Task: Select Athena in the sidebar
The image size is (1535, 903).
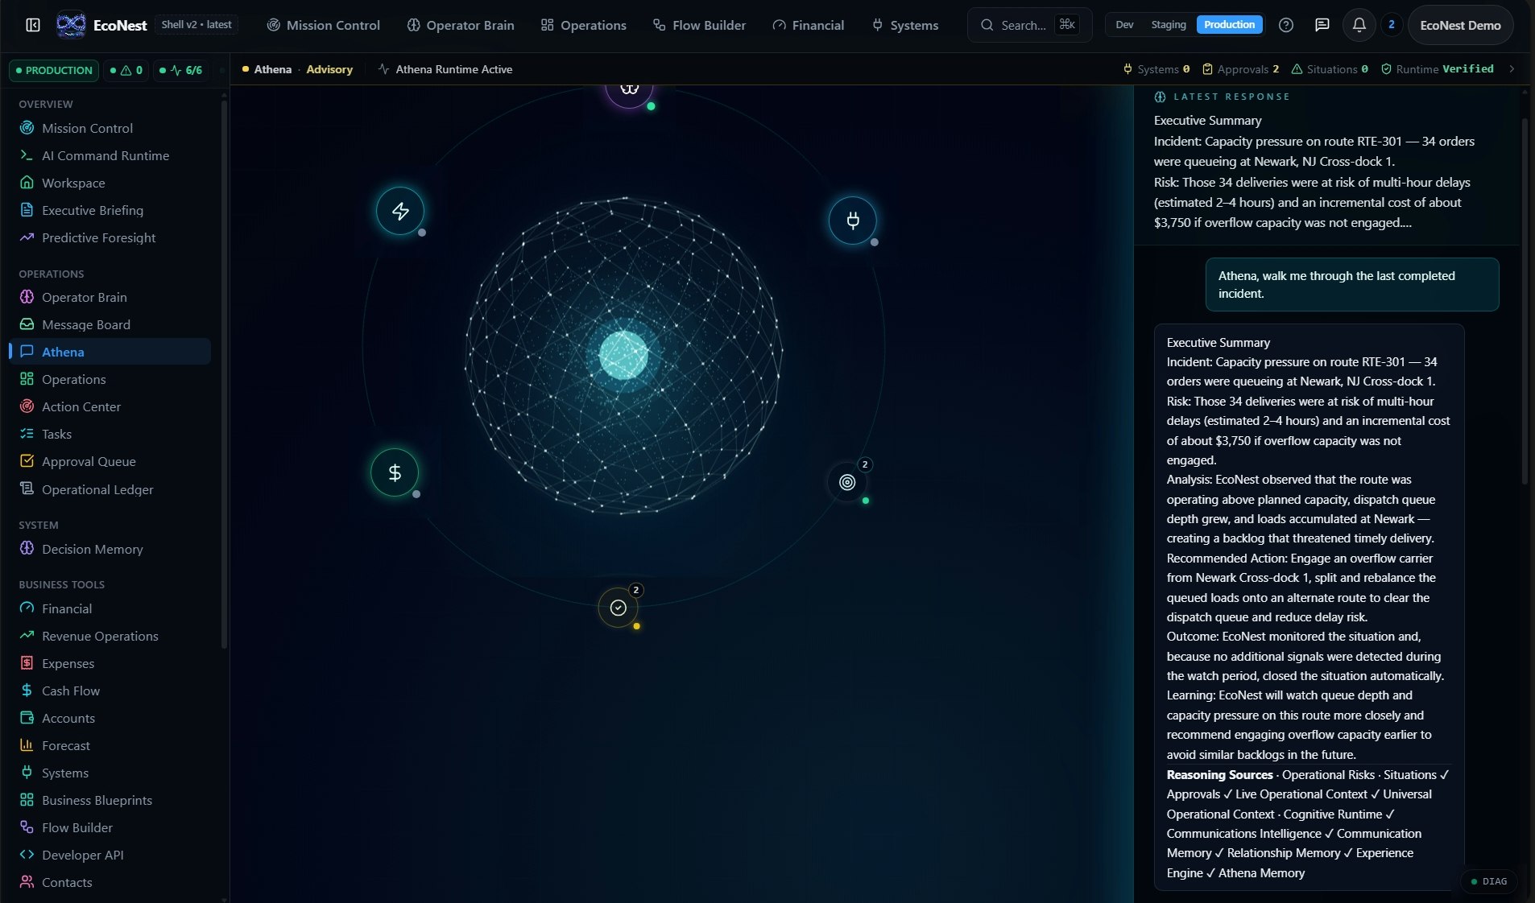Action: (110, 352)
